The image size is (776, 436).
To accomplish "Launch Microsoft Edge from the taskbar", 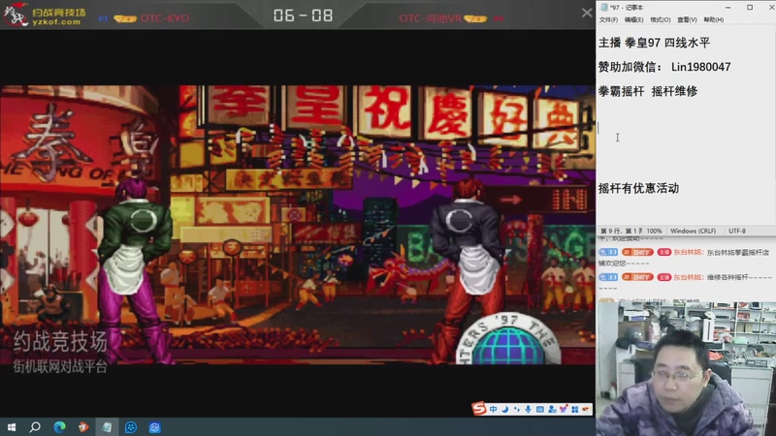I will tap(59, 427).
